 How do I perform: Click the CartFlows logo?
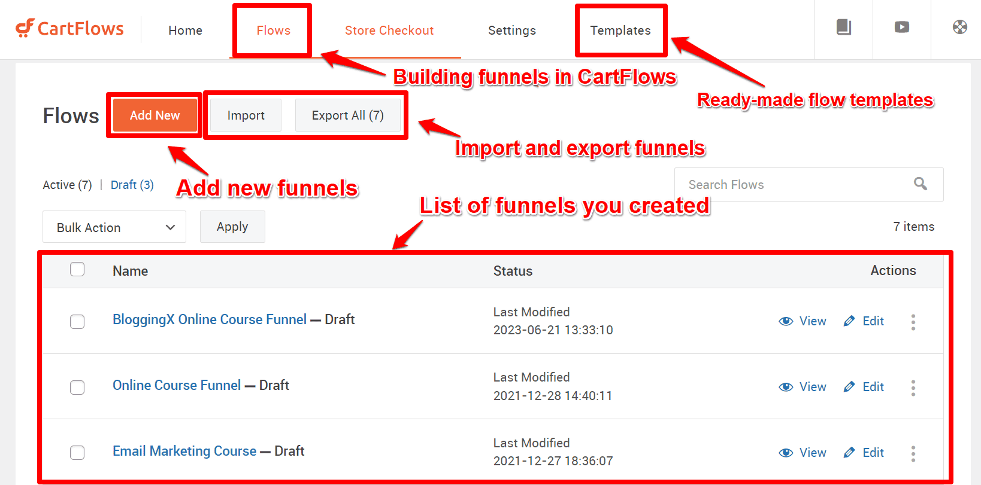tap(69, 28)
